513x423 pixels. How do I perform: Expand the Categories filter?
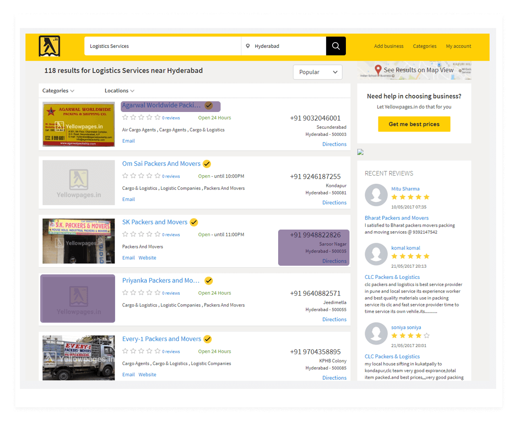click(x=58, y=91)
